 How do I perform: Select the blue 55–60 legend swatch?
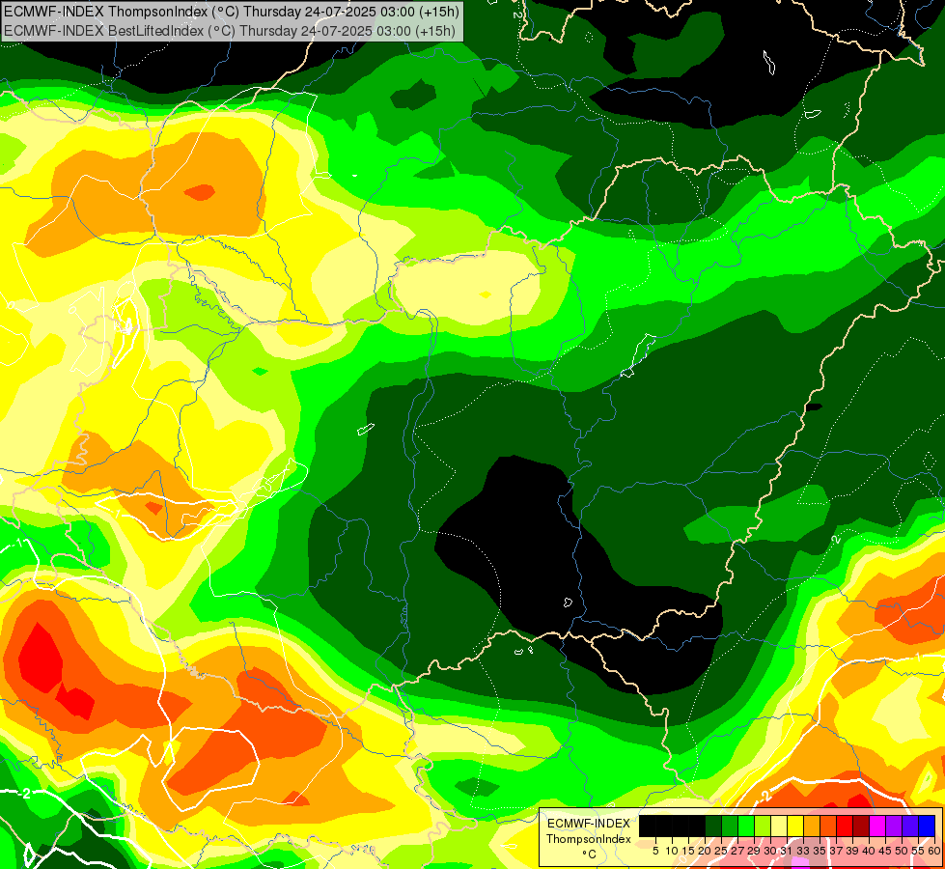927,826
